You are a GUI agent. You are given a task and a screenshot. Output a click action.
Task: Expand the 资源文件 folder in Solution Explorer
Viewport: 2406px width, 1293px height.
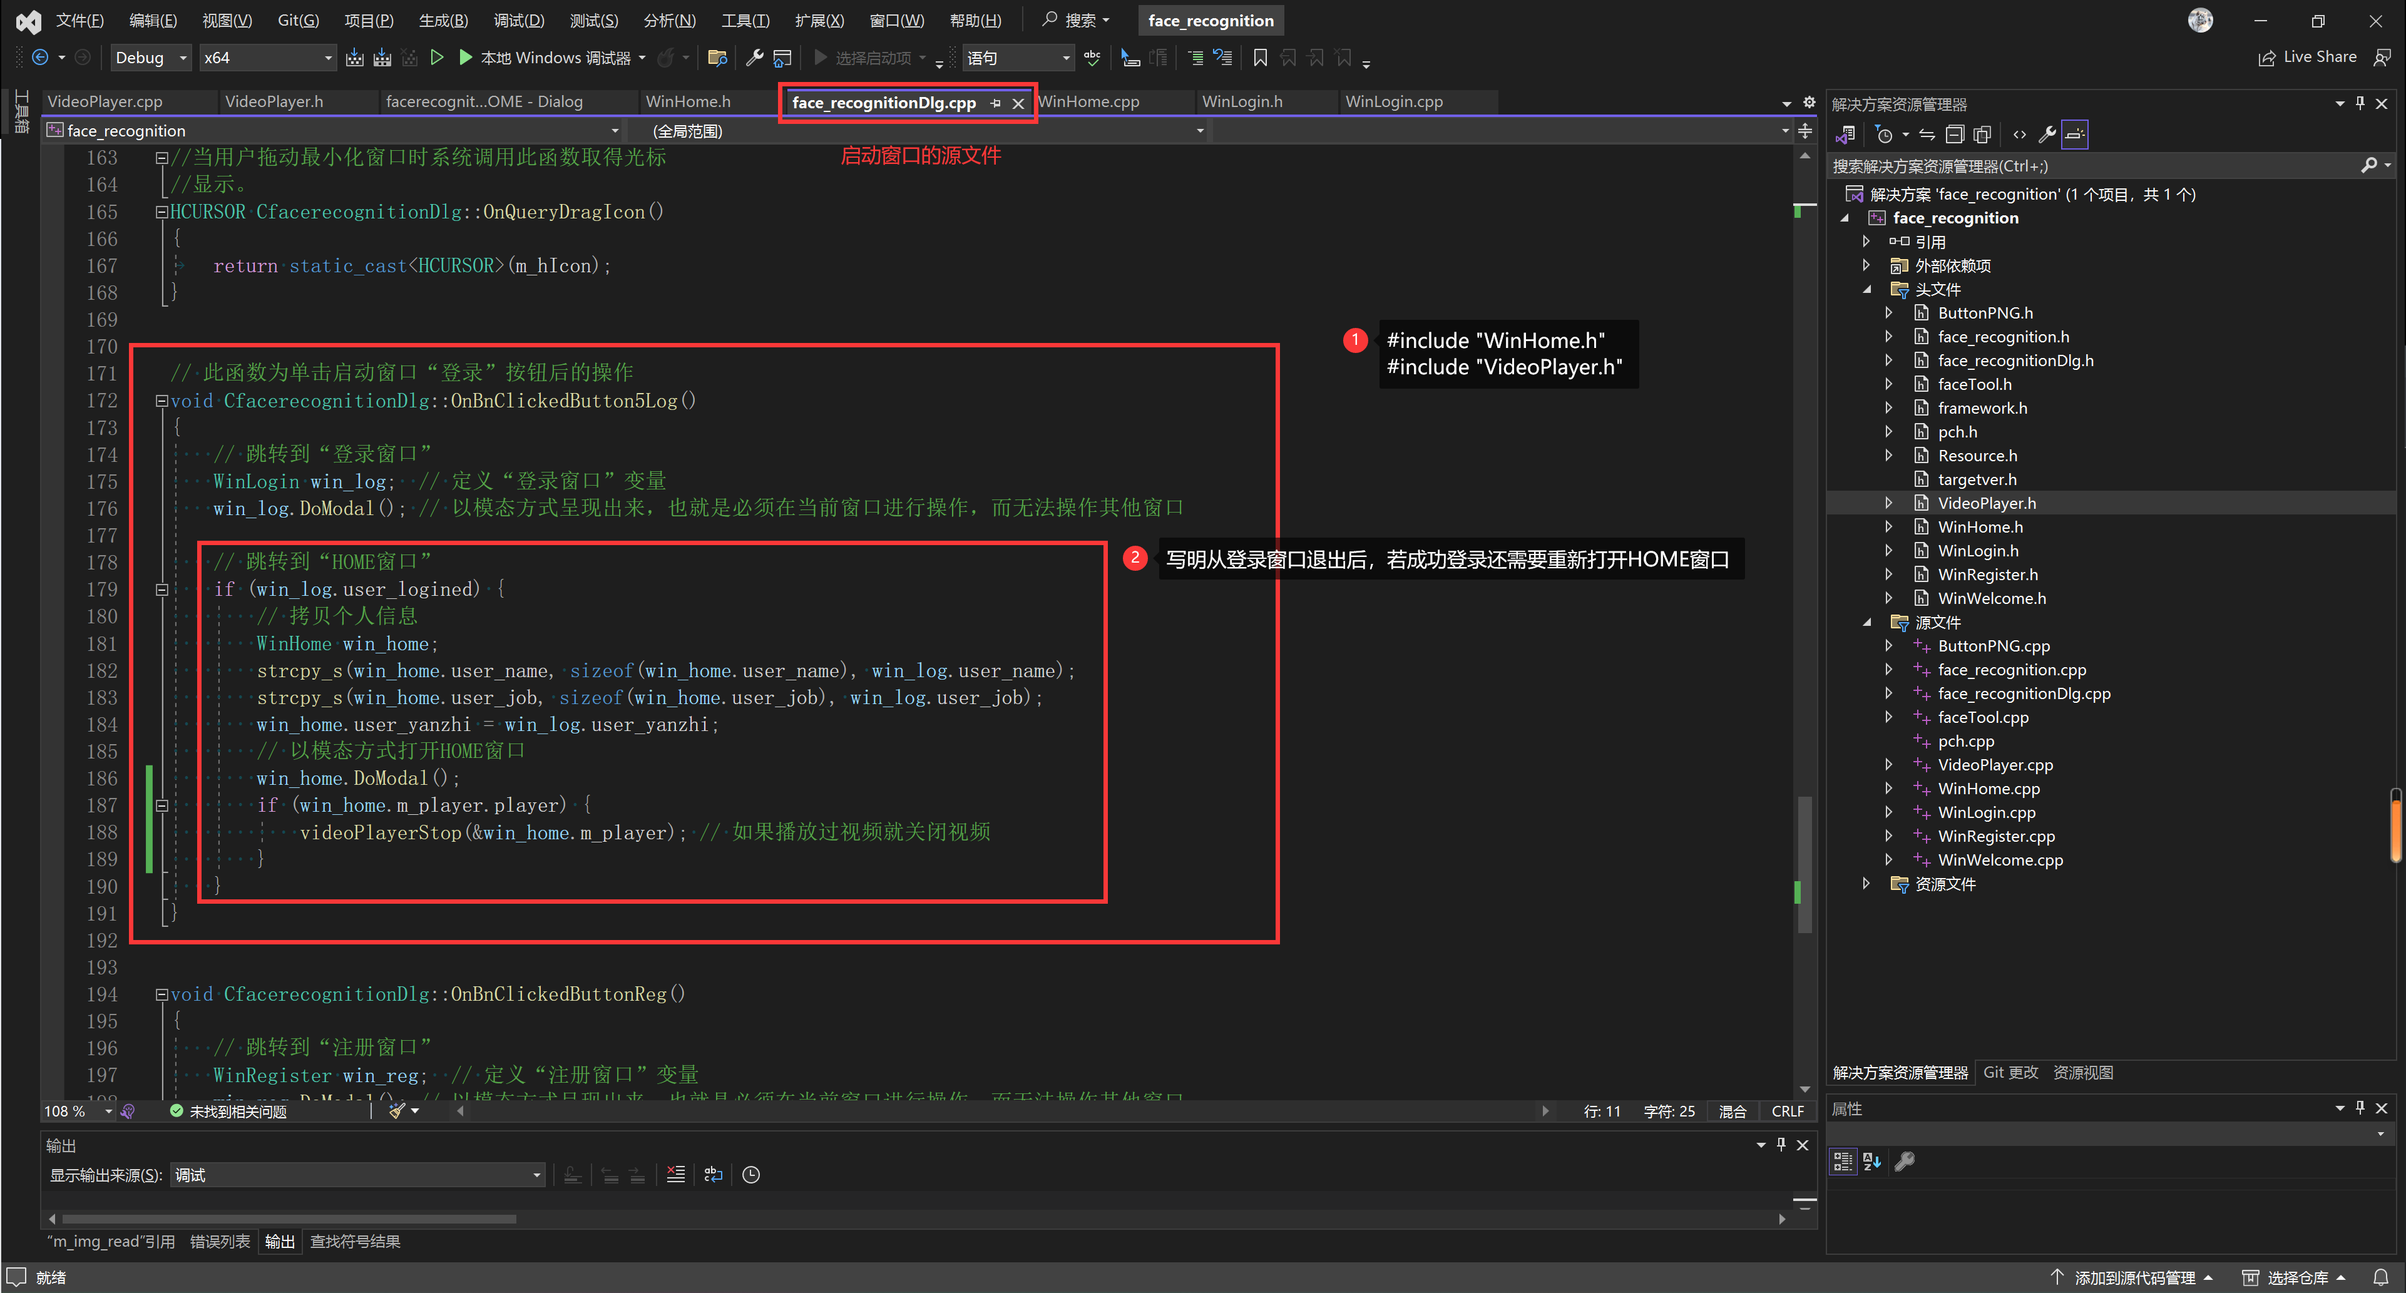pos(1866,884)
